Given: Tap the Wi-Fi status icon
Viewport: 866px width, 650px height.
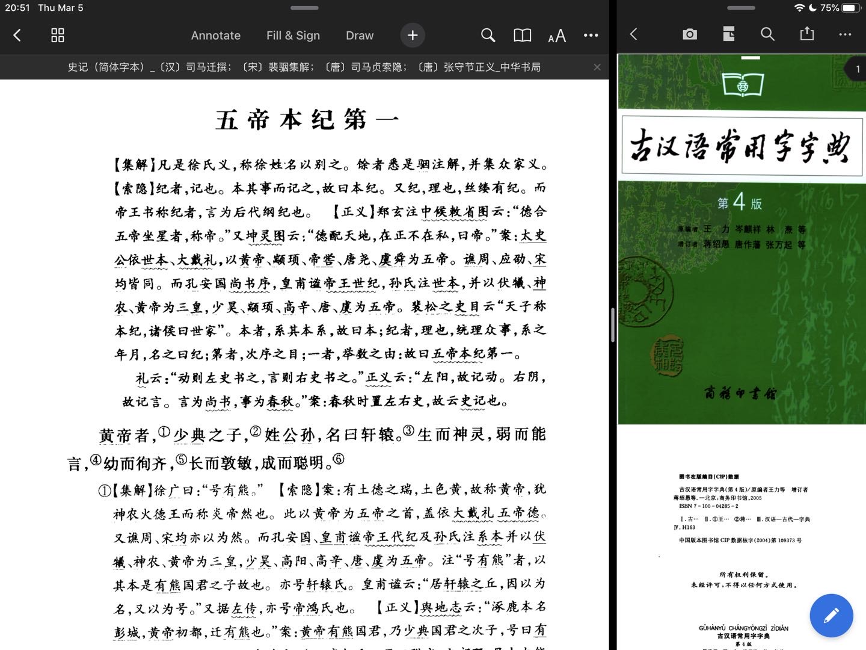Looking at the screenshot, I should tap(799, 8).
